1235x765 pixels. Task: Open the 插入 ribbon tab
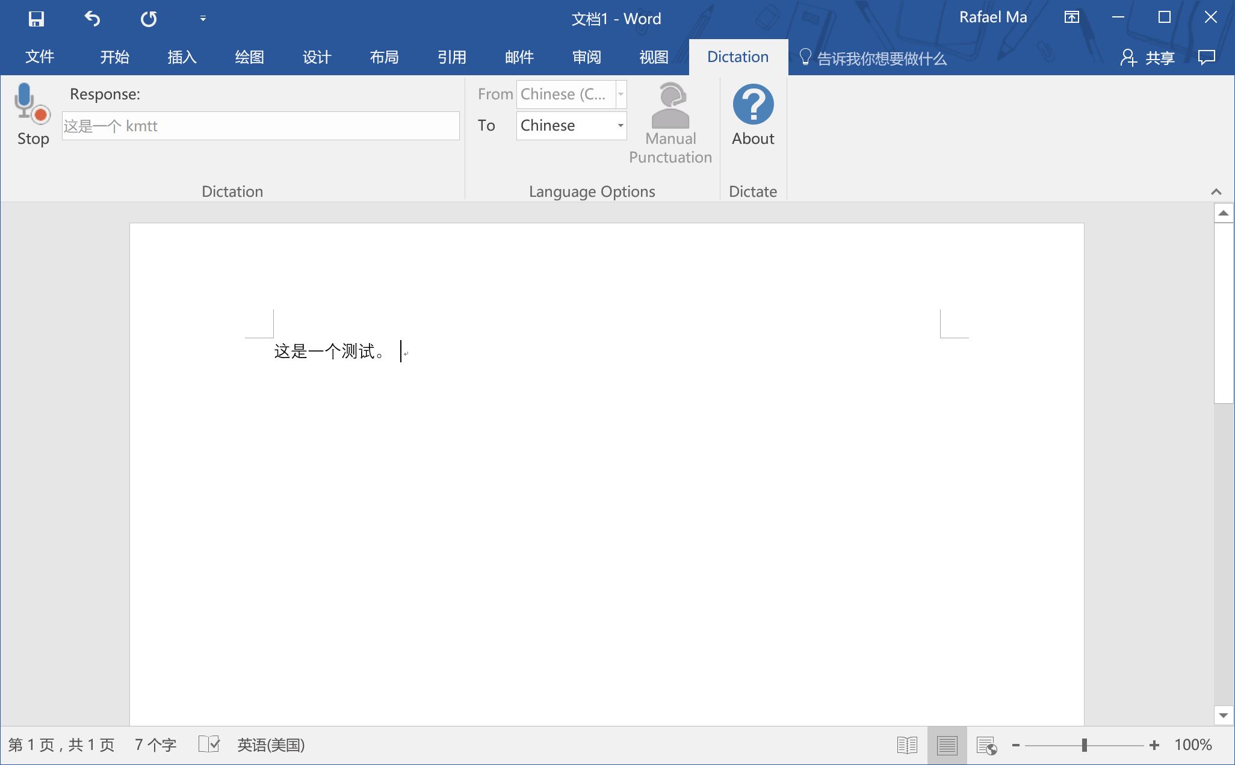[x=182, y=57]
